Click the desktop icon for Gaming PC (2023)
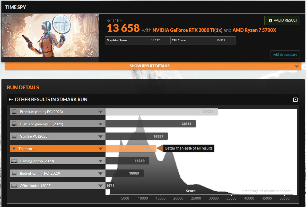The height and width of the screenshot is (207, 306). [x=14, y=136]
